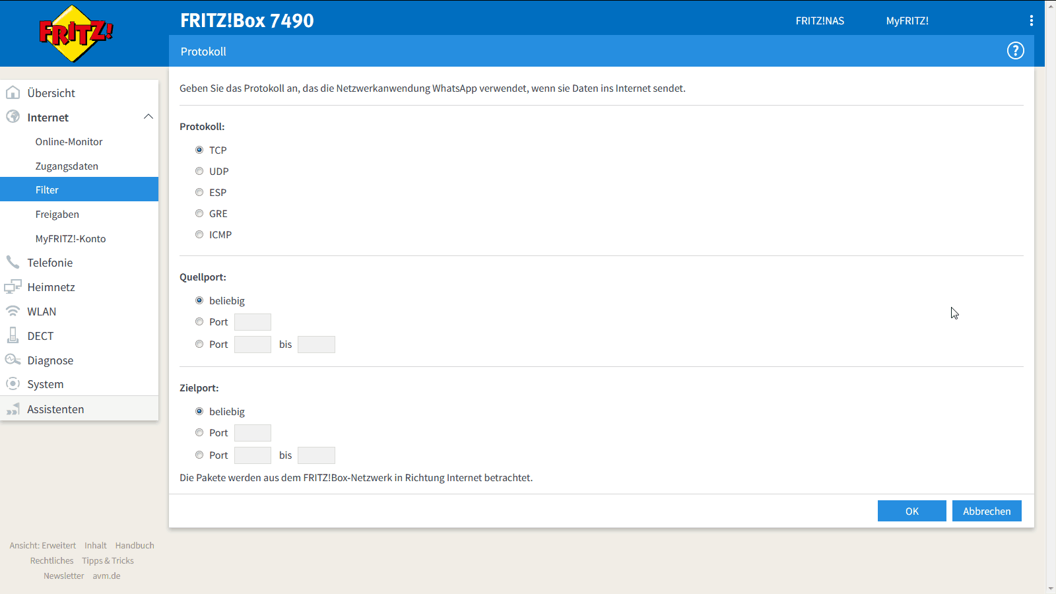This screenshot has height=594, width=1056.
Task: Click the FRITZ!Box 7490 title
Action: (247, 20)
